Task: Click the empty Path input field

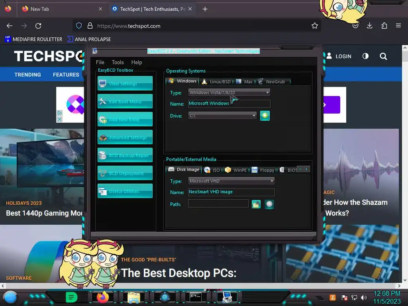Action: click(218, 204)
